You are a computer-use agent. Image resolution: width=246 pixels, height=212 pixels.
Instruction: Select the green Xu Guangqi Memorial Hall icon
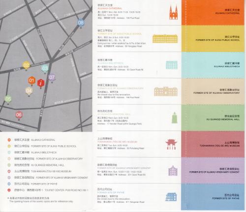(x=174, y=118)
